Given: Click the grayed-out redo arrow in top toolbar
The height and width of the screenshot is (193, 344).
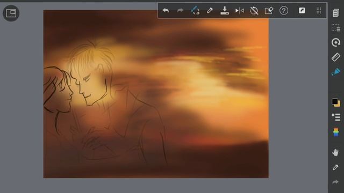Looking at the screenshot, I should [x=180, y=10].
